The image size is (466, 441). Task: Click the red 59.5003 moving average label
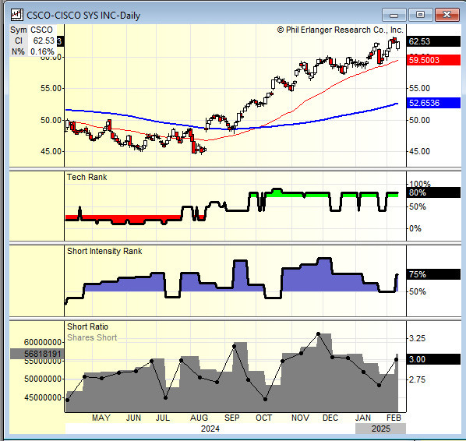(433, 60)
